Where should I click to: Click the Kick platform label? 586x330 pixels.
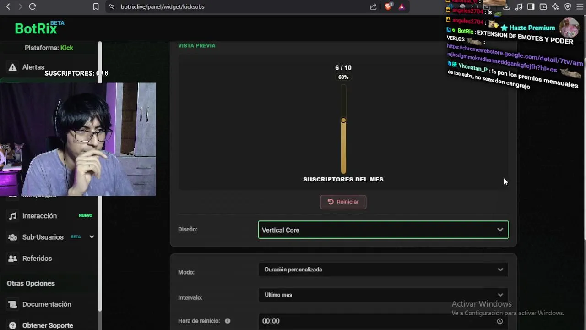click(x=66, y=48)
